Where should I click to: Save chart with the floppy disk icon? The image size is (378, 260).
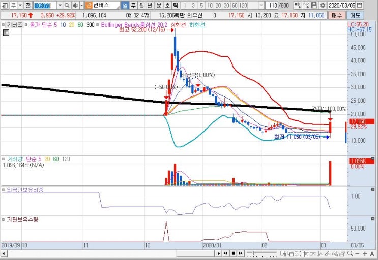pos(314,5)
